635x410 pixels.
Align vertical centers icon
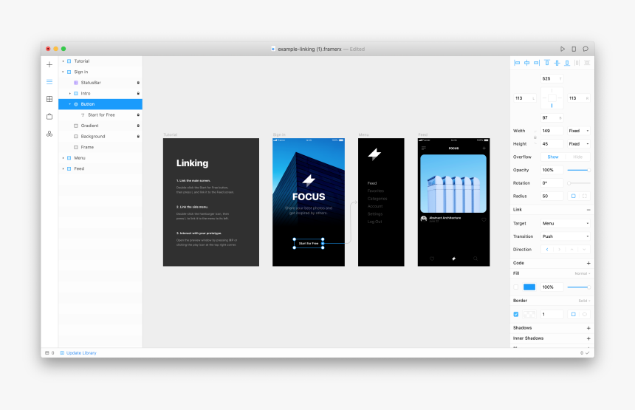[x=557, y=63]
